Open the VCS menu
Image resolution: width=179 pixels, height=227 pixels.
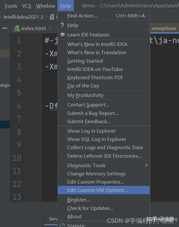27,6
